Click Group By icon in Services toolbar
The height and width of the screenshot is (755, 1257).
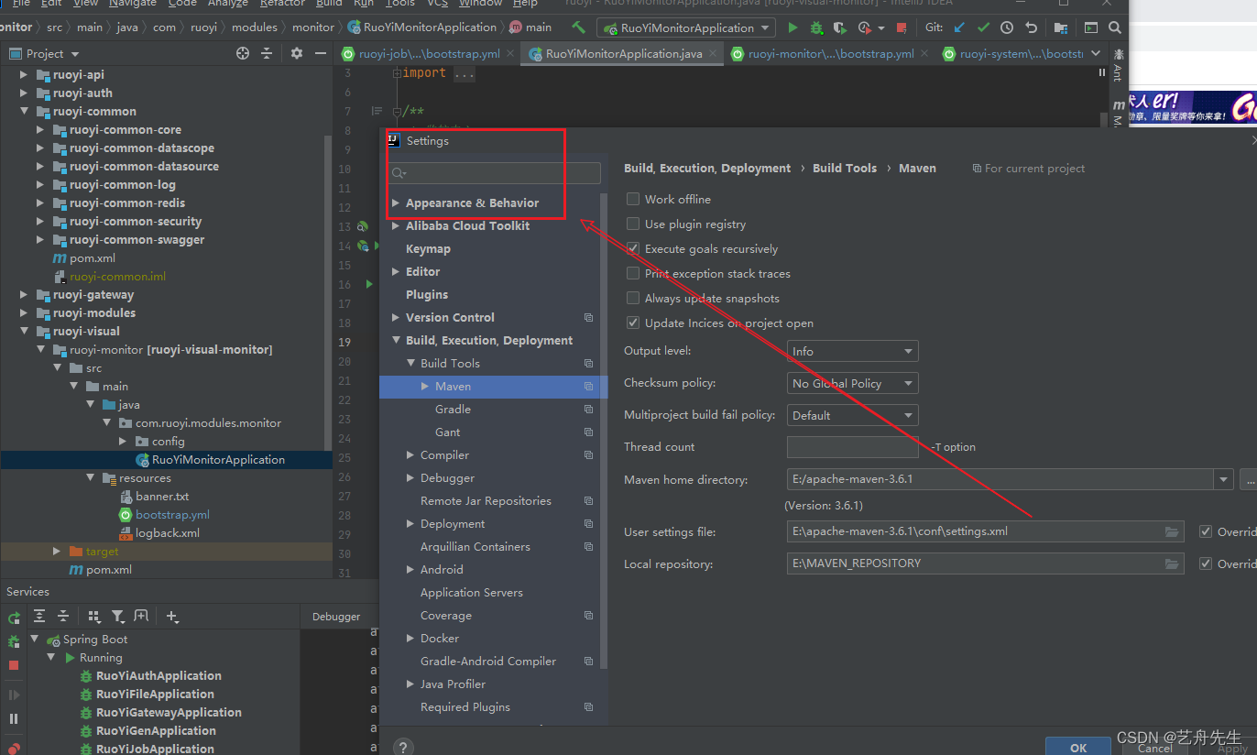tap(93, 617)
